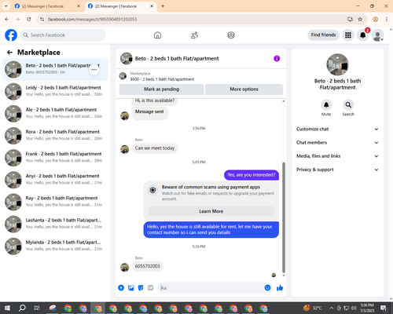This screenshot has width=393, height=314.
Task: Select second Messenger browser tab
Action: point(120,6)
